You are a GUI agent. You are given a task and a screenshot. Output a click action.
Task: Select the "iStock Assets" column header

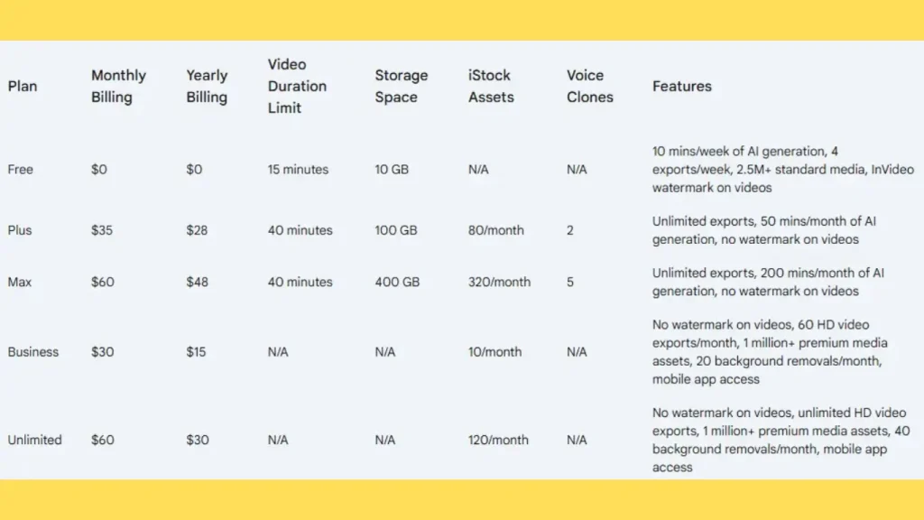point(491,87)
